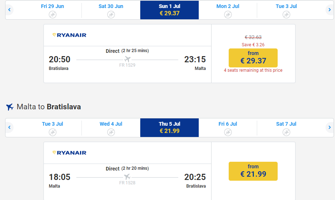
Task: Select the Sun 1 Jul € 29.37 date tab
Action: click(170, 10)
